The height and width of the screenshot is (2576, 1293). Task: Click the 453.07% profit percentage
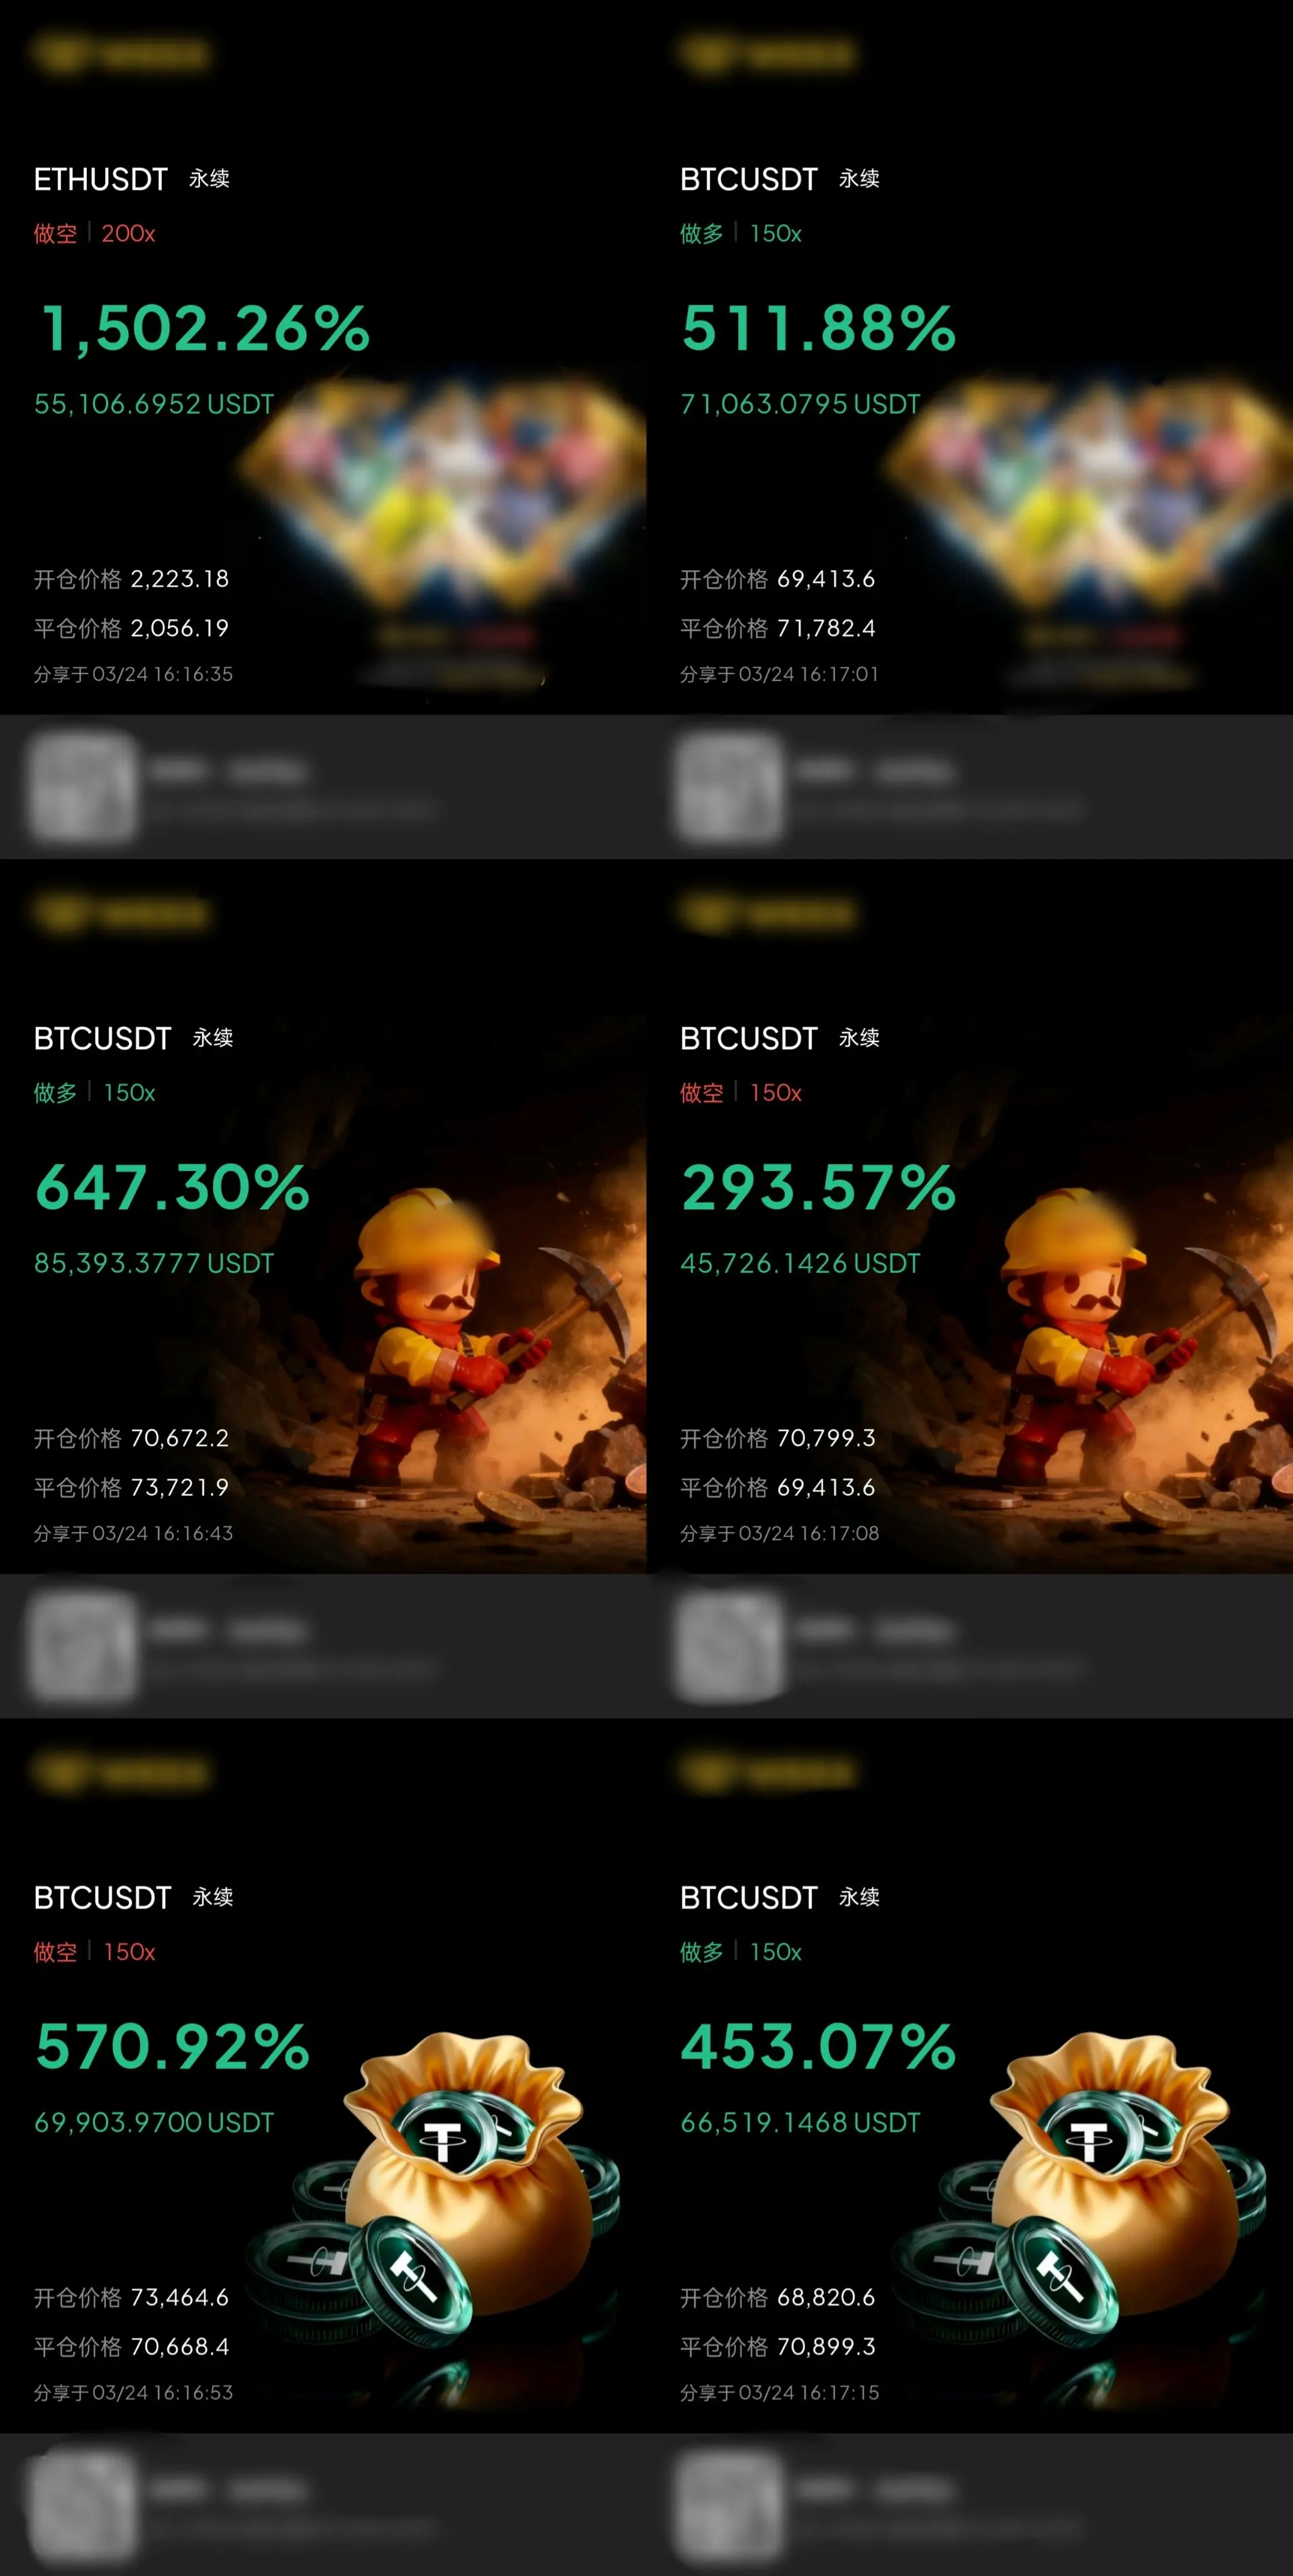coord(818,2046)
